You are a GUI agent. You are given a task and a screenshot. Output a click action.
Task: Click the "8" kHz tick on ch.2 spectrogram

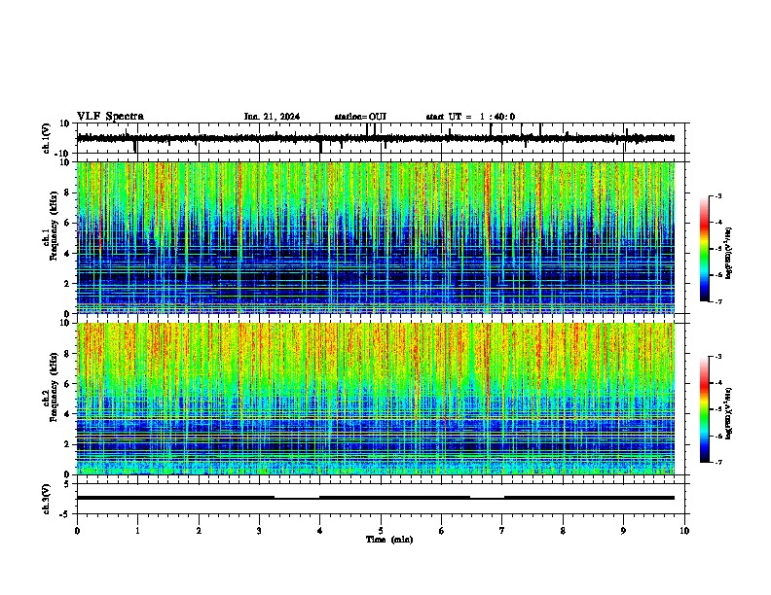tap(67, 354)
